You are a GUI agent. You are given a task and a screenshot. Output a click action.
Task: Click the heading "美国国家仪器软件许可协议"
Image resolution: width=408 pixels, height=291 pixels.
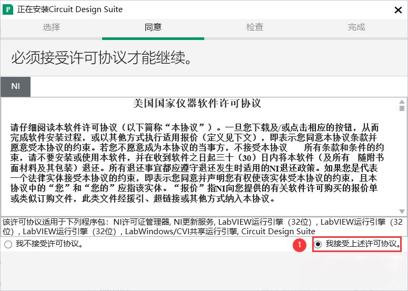[197, 103]
